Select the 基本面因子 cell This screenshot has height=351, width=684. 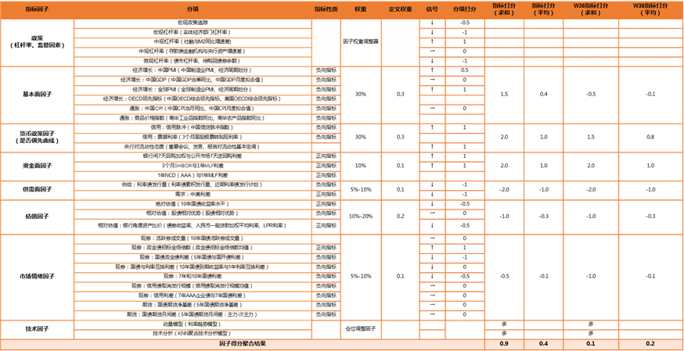tap(37, 95)
